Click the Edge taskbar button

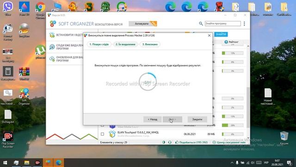[59, 163]
